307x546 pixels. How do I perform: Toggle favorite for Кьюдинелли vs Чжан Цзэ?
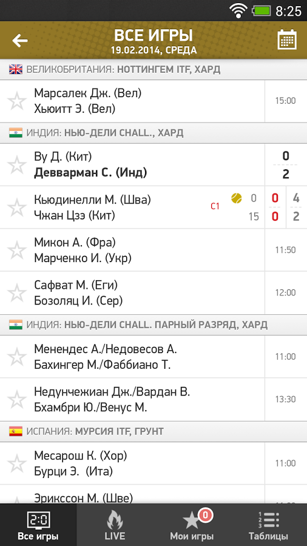pyautogui.click(x=17, y=207)
